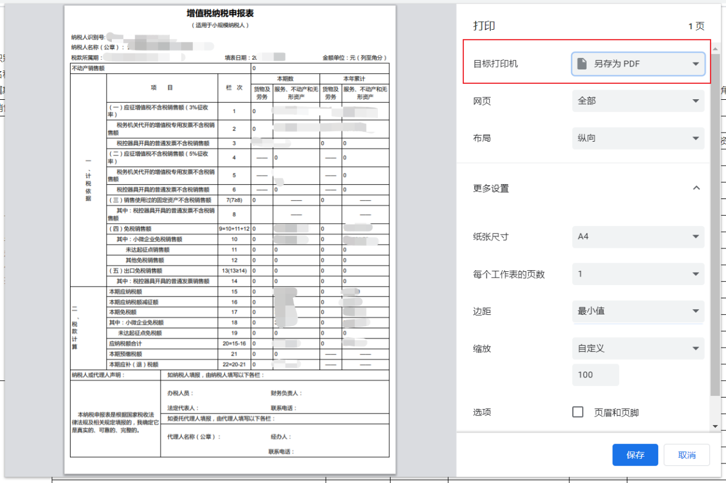Click the 本年累计 column header
This screenshot has width=726, height=483.
(x=354, y=79)
